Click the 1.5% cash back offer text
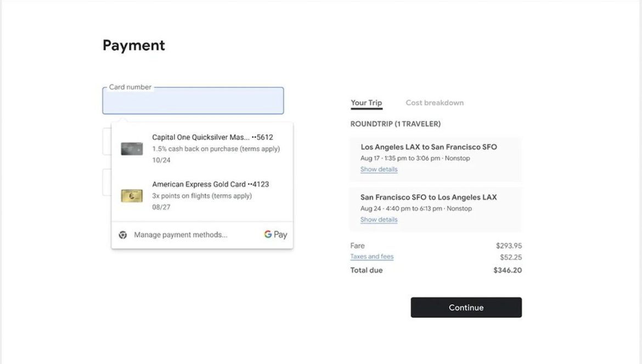Screen dimensions: 642x364 tap(216, 149)
